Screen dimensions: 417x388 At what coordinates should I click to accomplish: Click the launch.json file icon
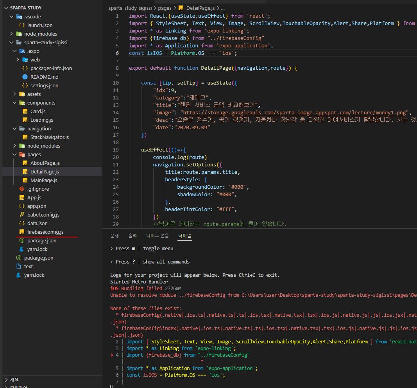[22, 25]
